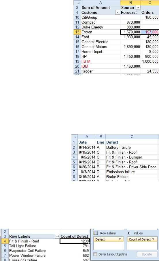Click General Motors forecast 1,890,000
Image resolution: width=159 pixels, height=261 pixels.
tap(130, 47)
